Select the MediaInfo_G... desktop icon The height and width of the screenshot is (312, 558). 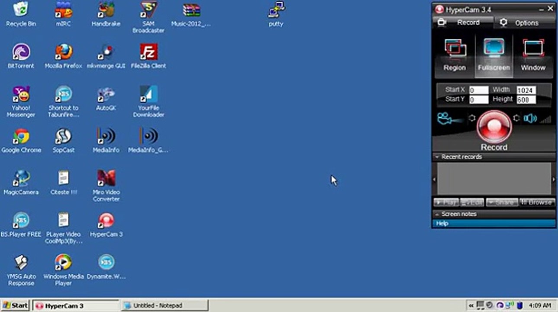[148, 140]
